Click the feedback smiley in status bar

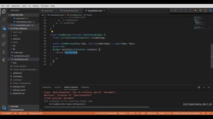pos(203,113)
